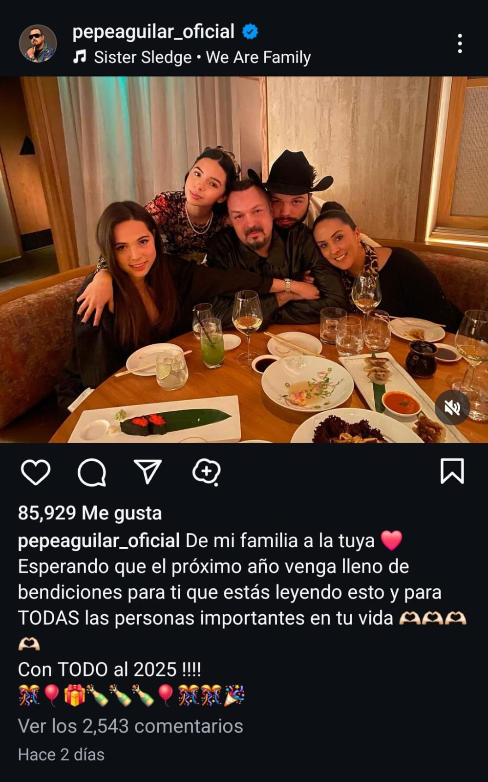The height and width of the screenshot is (782, 488).
Task: Tap the gift emoji in caption
Action: pos(74,695)
